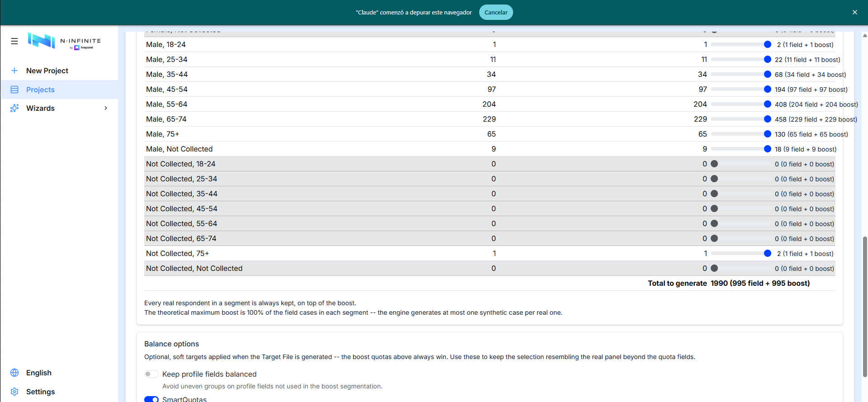Adjust the Male, 45-54 boost slider
This screenshot has width=868, height=402.
point(741,89)
